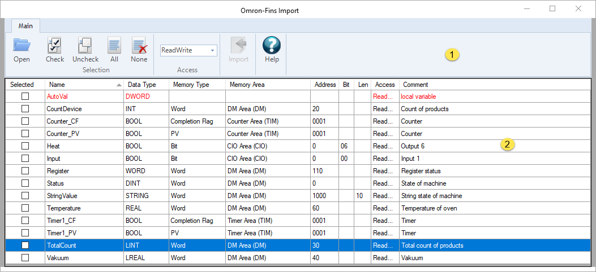Click the 'Output 6' comment cell

click(x=495, y=146)
